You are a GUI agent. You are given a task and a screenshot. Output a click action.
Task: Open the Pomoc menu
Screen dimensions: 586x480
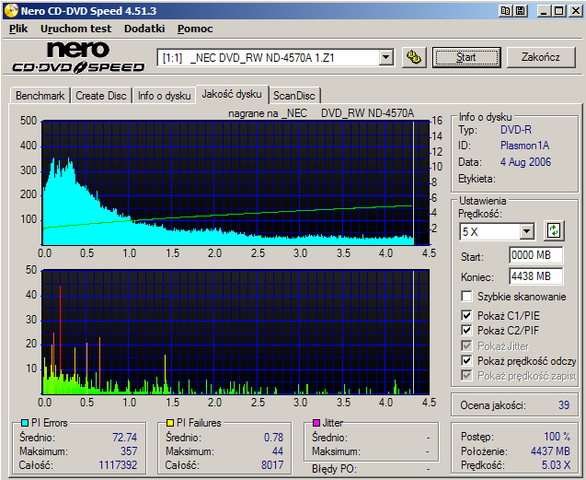[x=195, y=29]
